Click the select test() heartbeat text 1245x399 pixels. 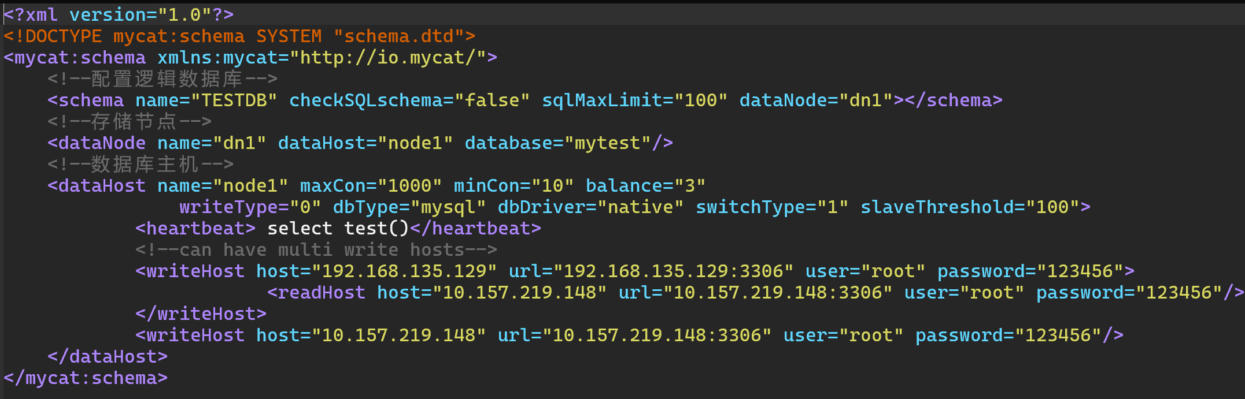[338, 229]
